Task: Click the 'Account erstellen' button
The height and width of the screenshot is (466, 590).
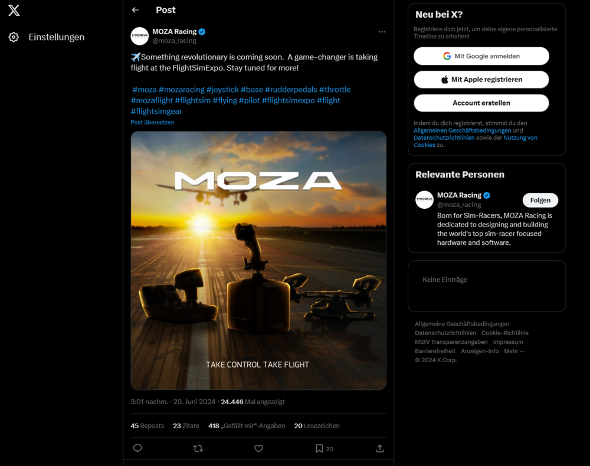Action: coord(481,103)
